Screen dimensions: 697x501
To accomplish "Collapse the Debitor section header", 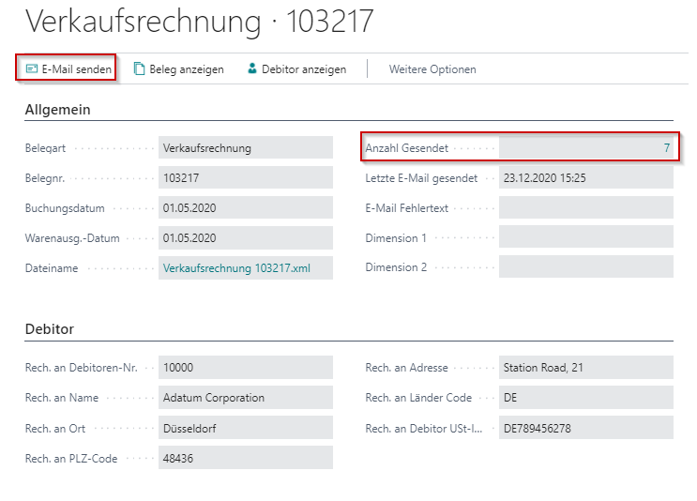I will [49, 329].
